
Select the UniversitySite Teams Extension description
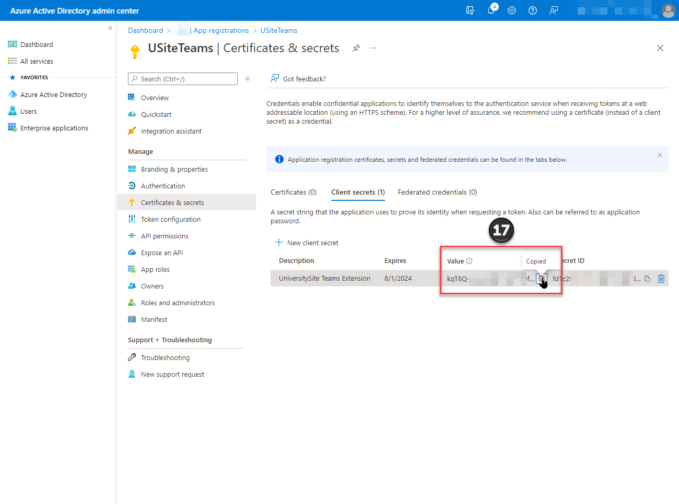pos(324,279)
